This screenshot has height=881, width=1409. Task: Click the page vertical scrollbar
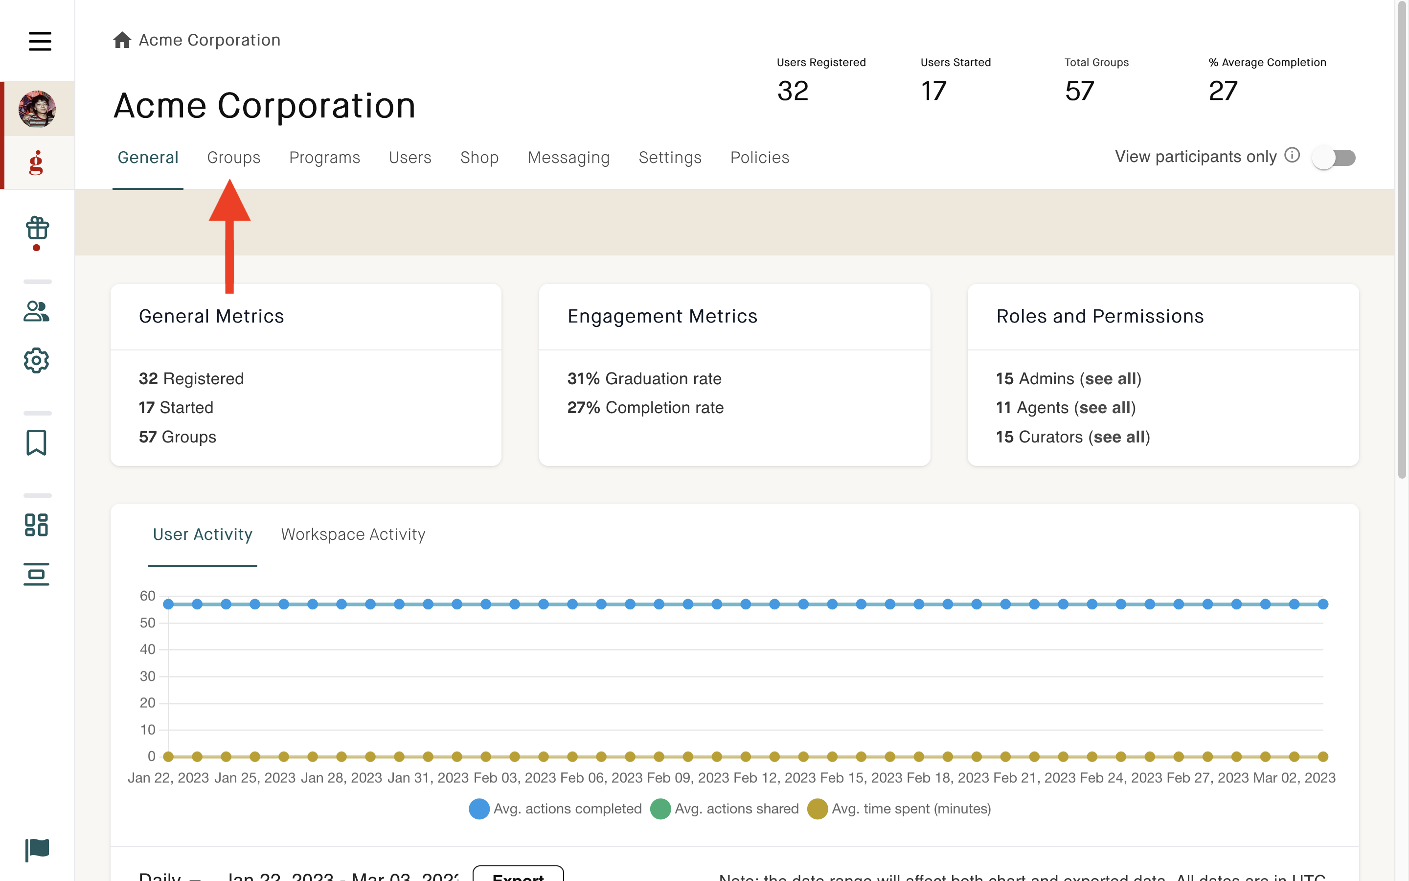point(1402,239)
